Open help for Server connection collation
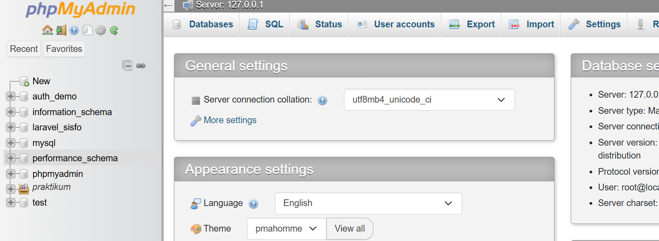 pos(322,100)
